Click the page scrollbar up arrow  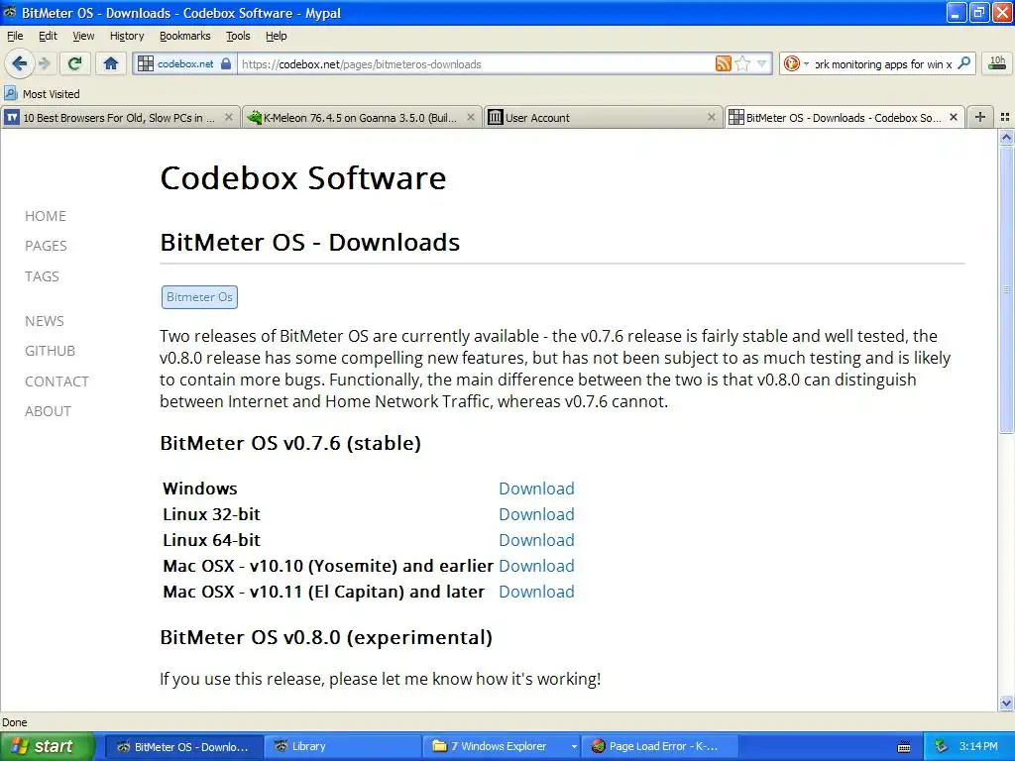click(1006, 137)
